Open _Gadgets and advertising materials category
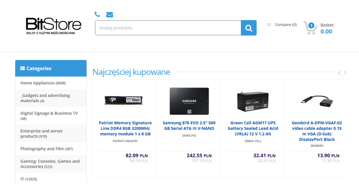The image size is (359, 184). [51, 98]
